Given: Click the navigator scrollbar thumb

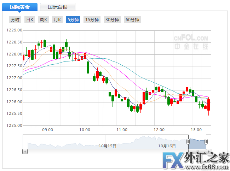Looking at the screenshot, I should 197,151.
